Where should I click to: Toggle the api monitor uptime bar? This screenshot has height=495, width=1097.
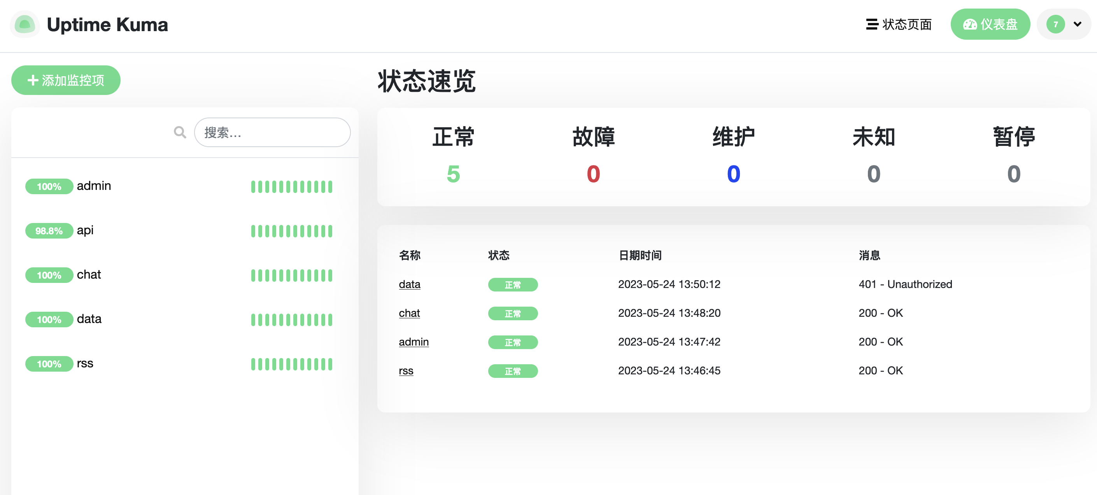pos(292,230)
